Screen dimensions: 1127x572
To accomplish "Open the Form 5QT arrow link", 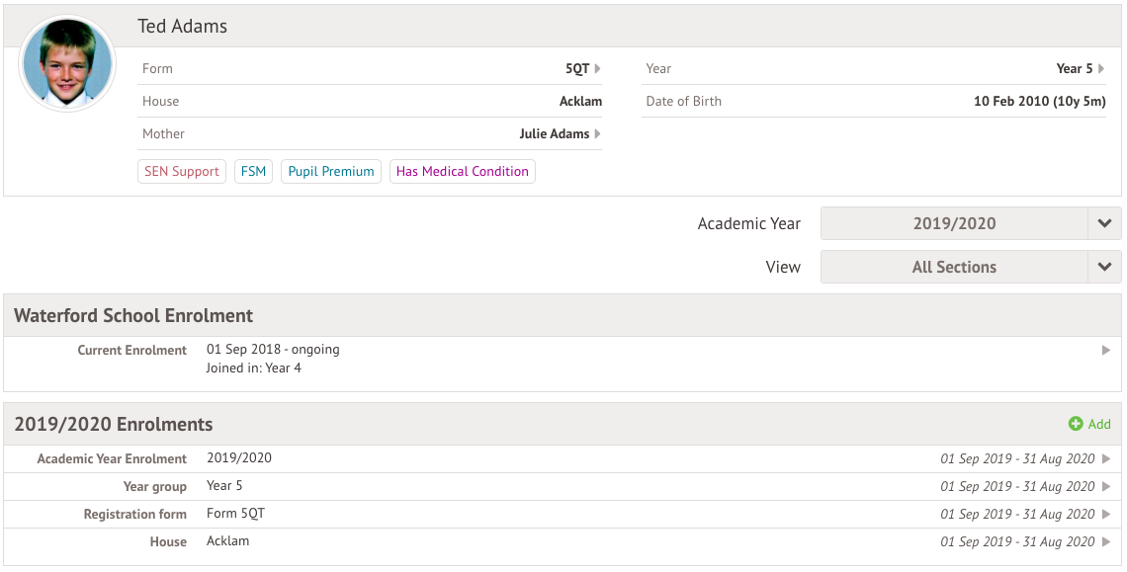I will coord(597,69).
